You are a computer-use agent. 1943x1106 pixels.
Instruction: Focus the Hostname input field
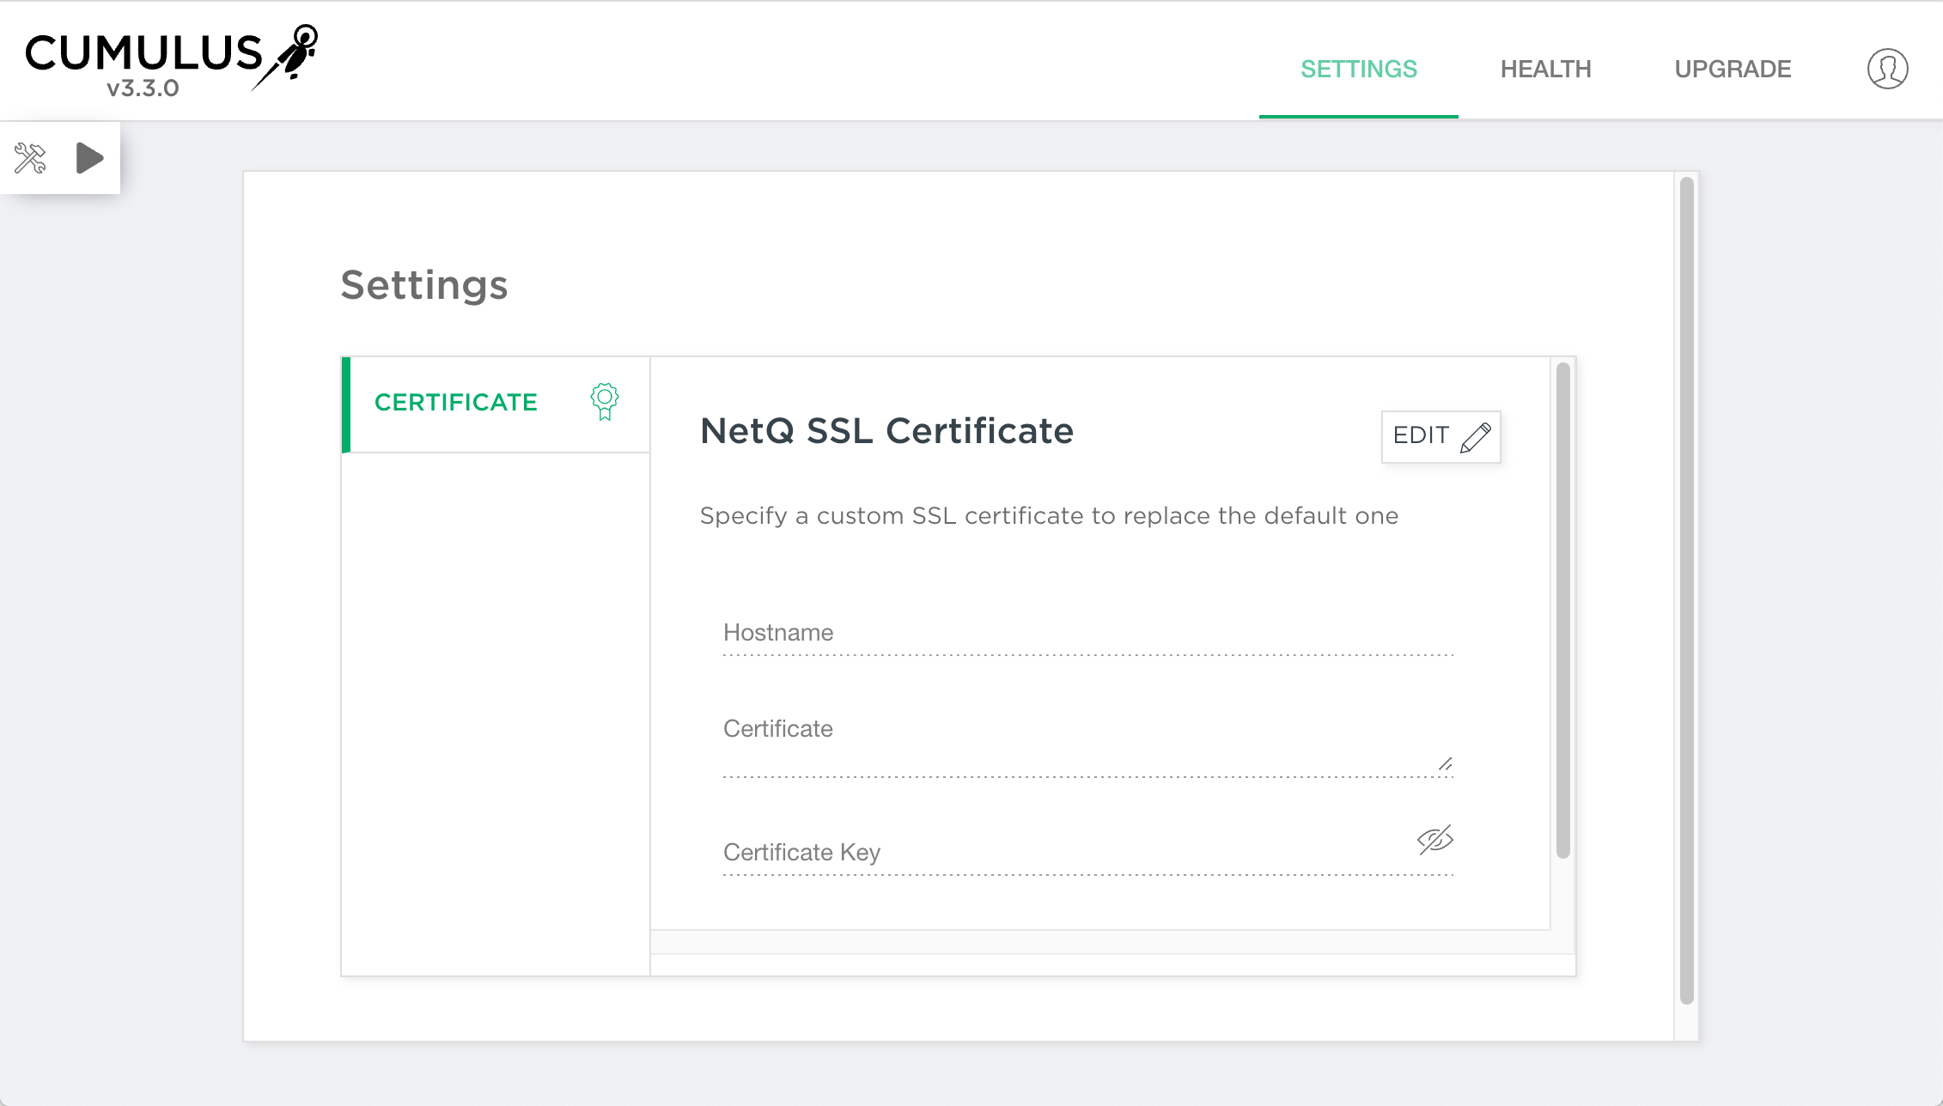point(1087,634)
